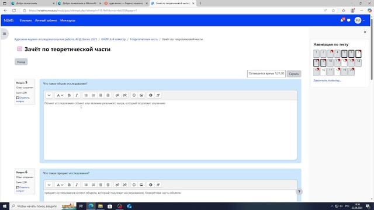374x210 pixels.
Task: Click outdent icon in question 5 editor
Action: [101, 95]
